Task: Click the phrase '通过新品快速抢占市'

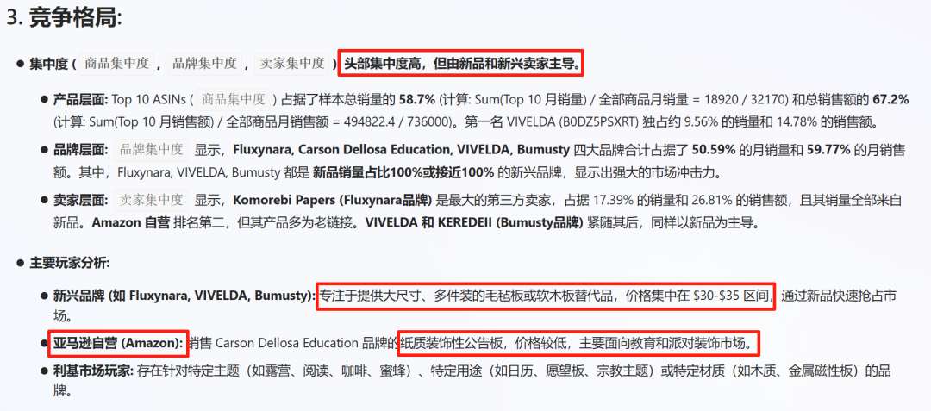Action: [x=838, y=295]
